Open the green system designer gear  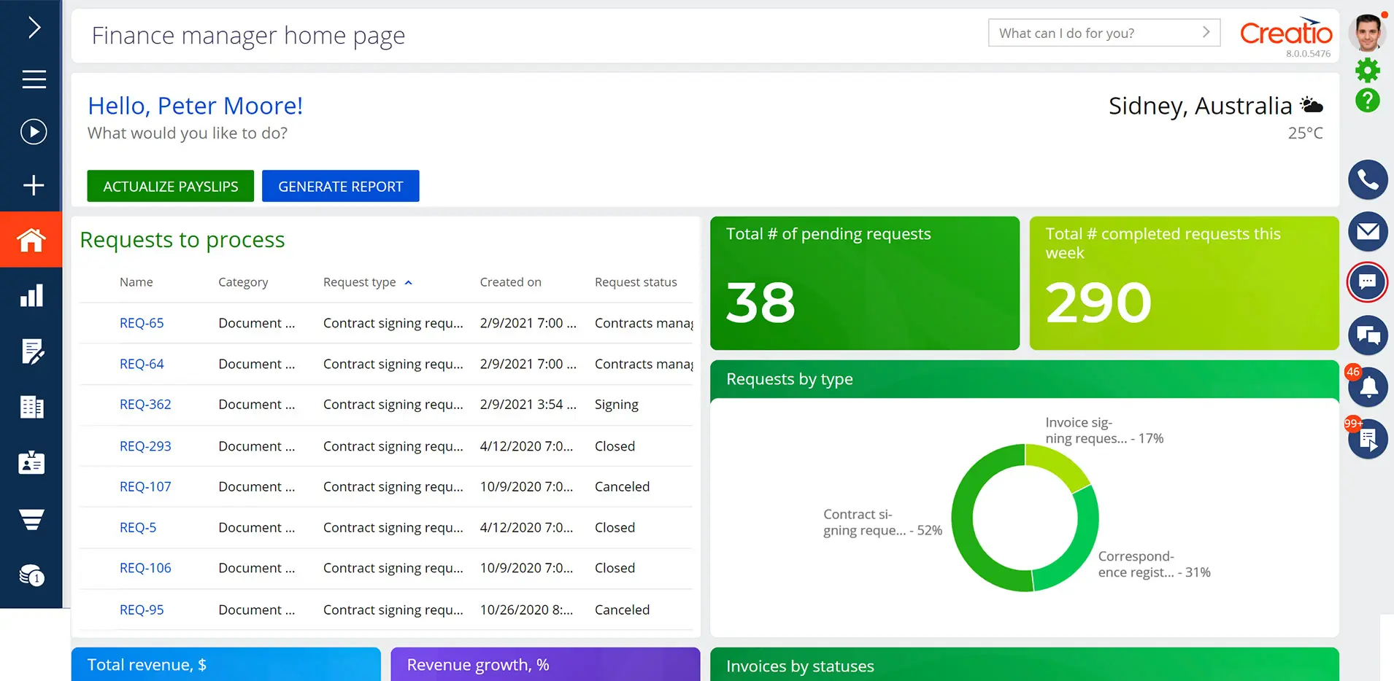click(1367, 71)
